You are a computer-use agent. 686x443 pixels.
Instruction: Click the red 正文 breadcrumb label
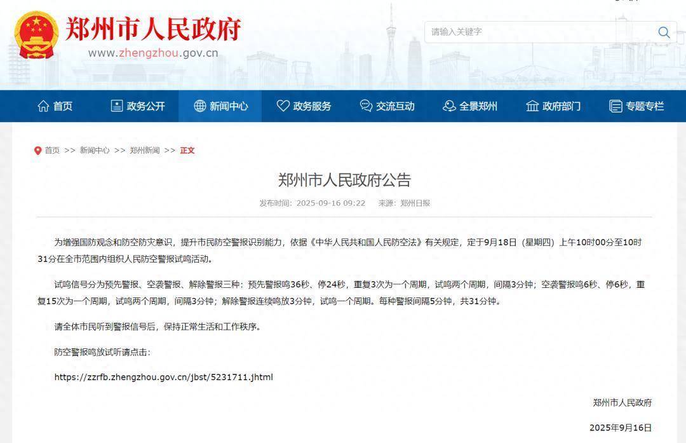click(x=187, y=151)
